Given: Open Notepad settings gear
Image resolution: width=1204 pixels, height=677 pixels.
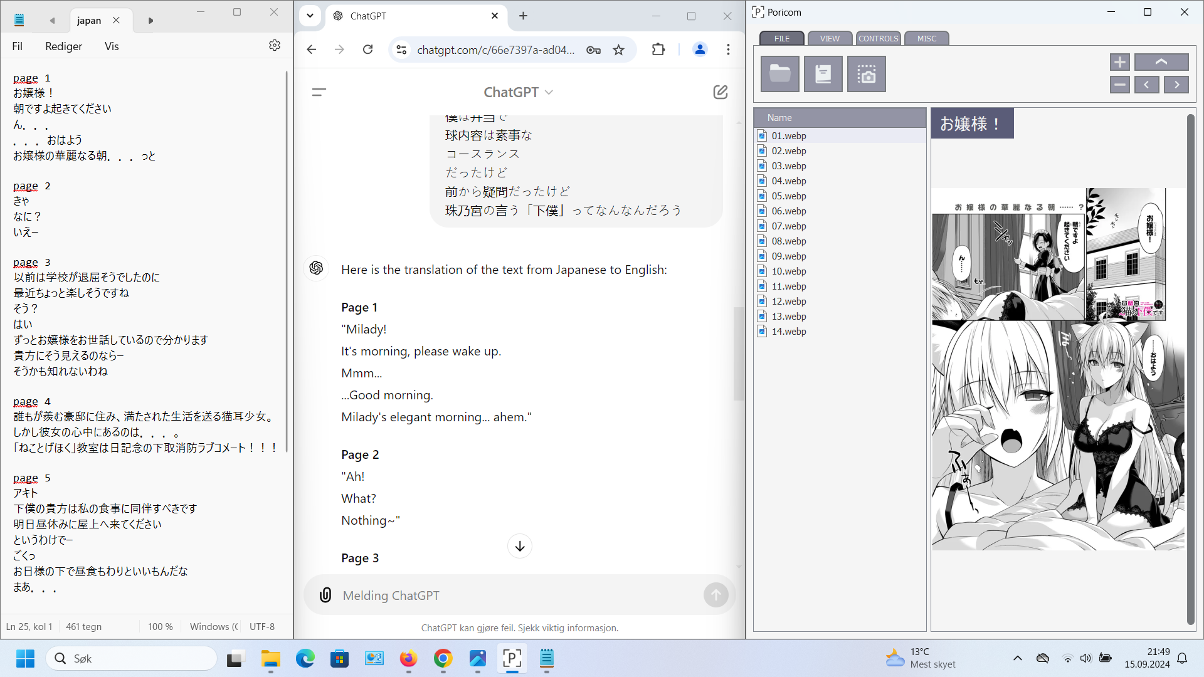Looking at the screenshot, I should [275, 45].
